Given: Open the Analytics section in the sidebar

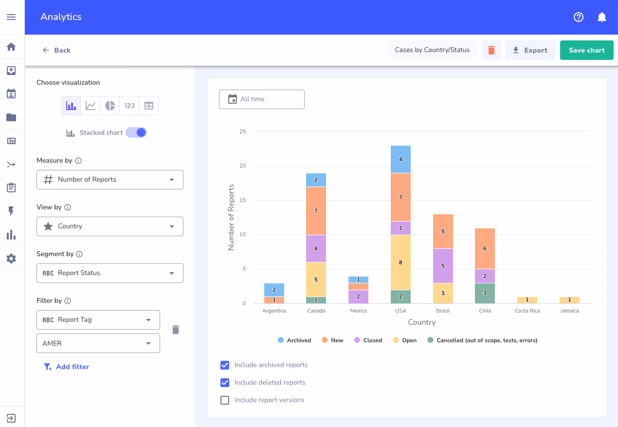Looking at the screenshot, I should [11, 235].
